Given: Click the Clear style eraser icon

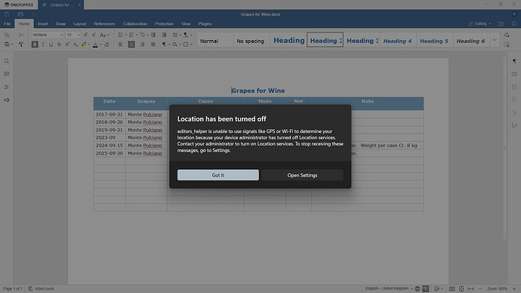Looking at the screenshot, I should [106, 45].
